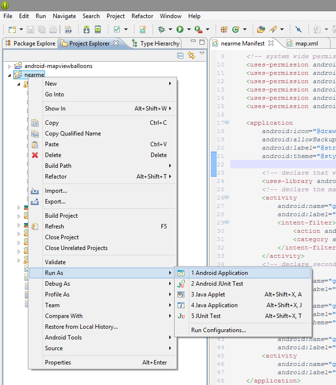The width and height of the screenshot is (336, 385).
Task: Click the lint checkmark toolbar icon
Action: 117,30
